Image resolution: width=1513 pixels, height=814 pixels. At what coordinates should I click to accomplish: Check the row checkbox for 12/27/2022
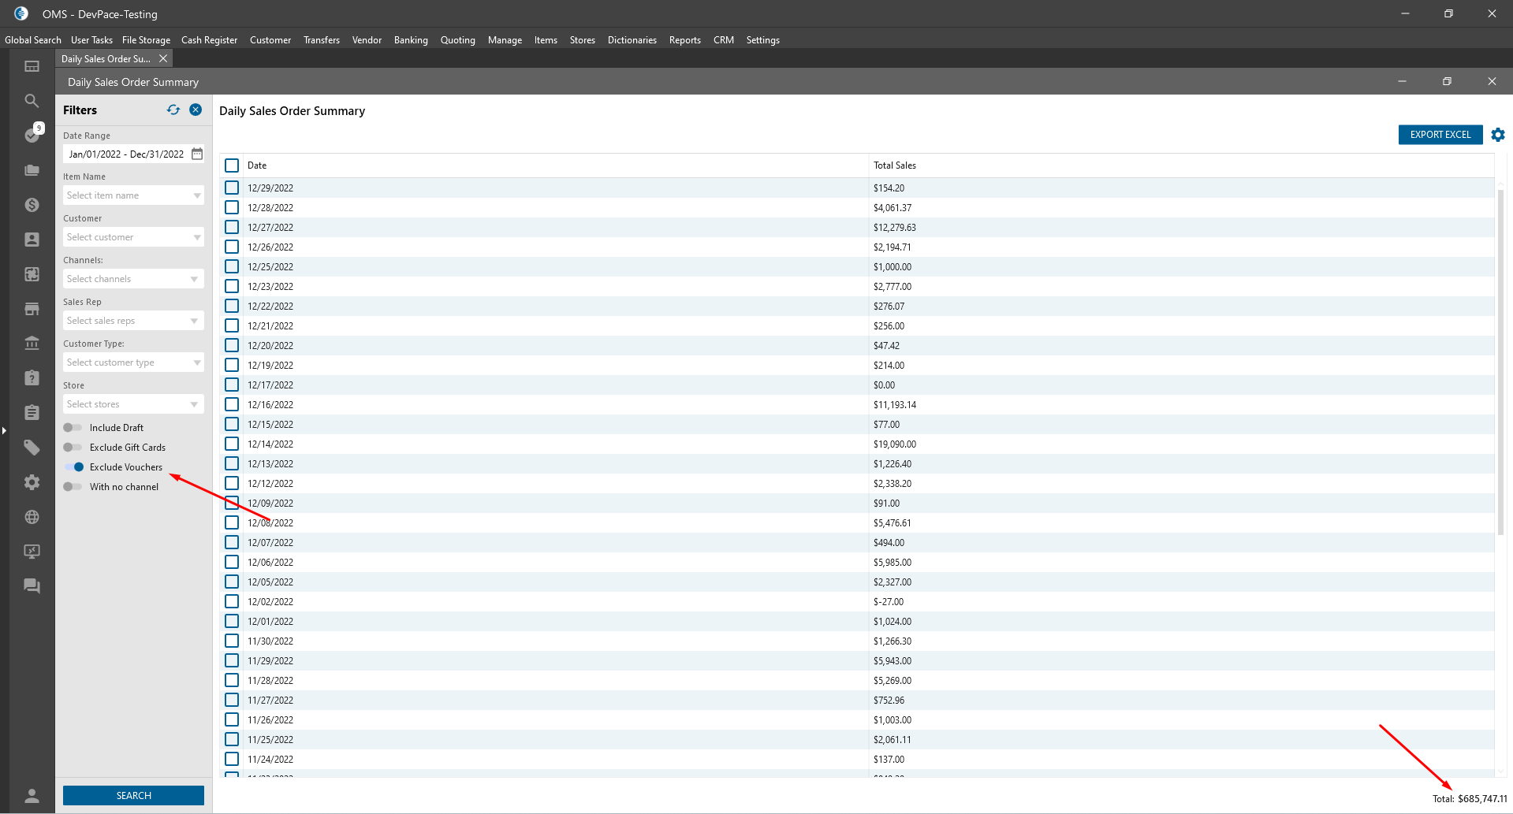point(232,227)
